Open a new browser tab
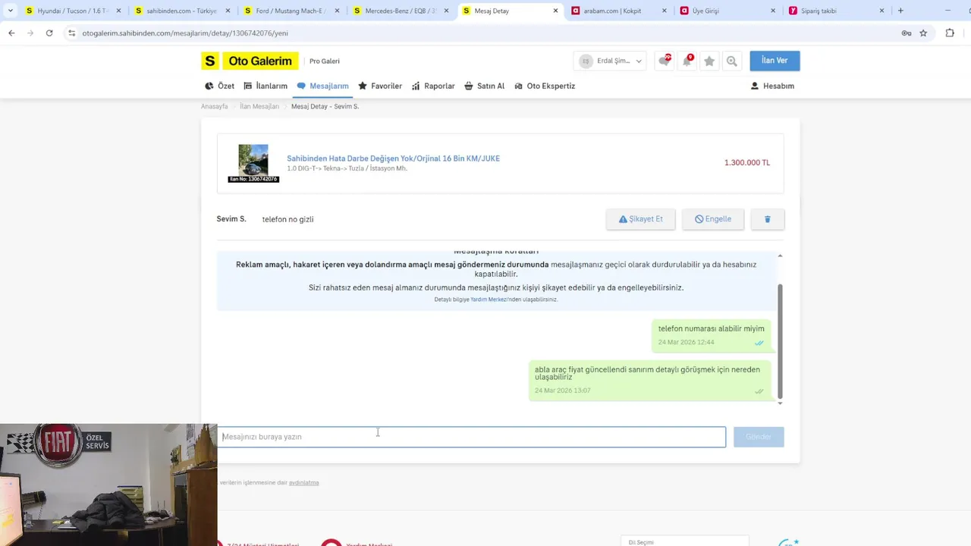Viewport: 971px width, 546px height. coord(900,11)
